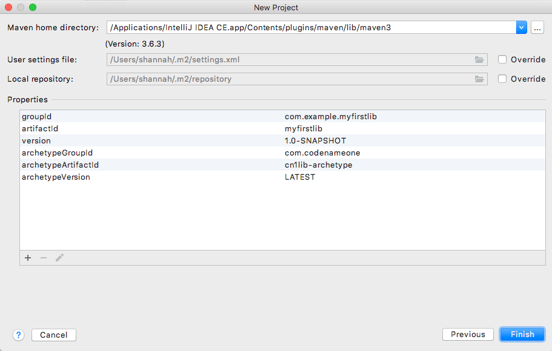Click the minus icon to remove a property
This screenshot has width=552, height=351.
[43, 258]
